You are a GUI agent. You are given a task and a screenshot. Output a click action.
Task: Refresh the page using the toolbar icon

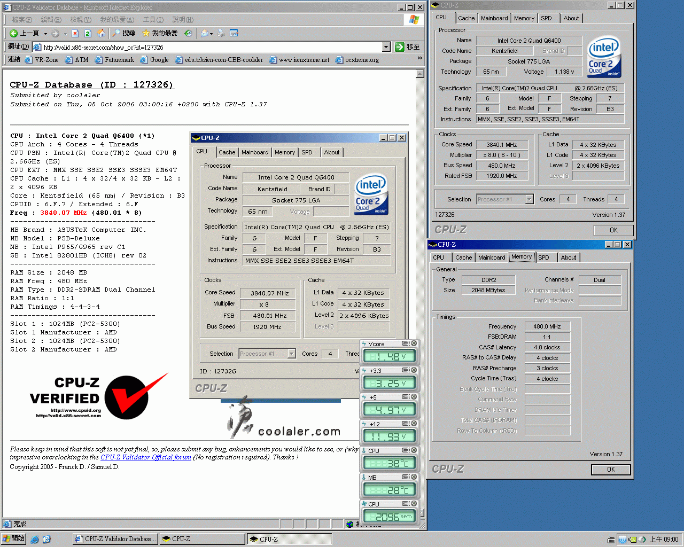pos(88,33)
